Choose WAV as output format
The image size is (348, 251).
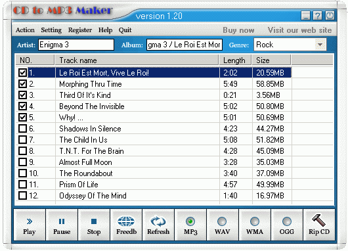pos(222,221)
